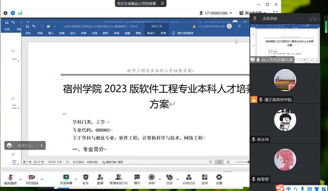Open the 布局 ribbon tab in Word
328x191 pixels.
pos(83,33)
